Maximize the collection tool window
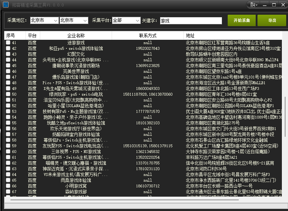This screenshot has height=211, width=288. tap(273, 5)
